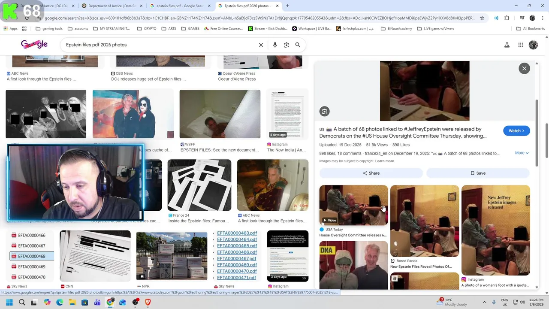549x309 pixels.
Task: Open the Google account avatar
Action: (534, 45)
